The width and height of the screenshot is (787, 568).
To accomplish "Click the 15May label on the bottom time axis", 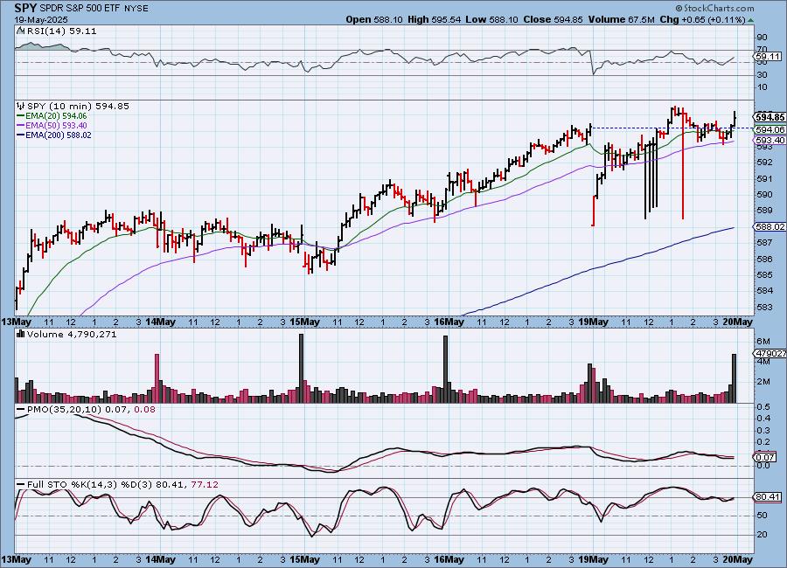I will pyautogui.click(x=304, y=559).
